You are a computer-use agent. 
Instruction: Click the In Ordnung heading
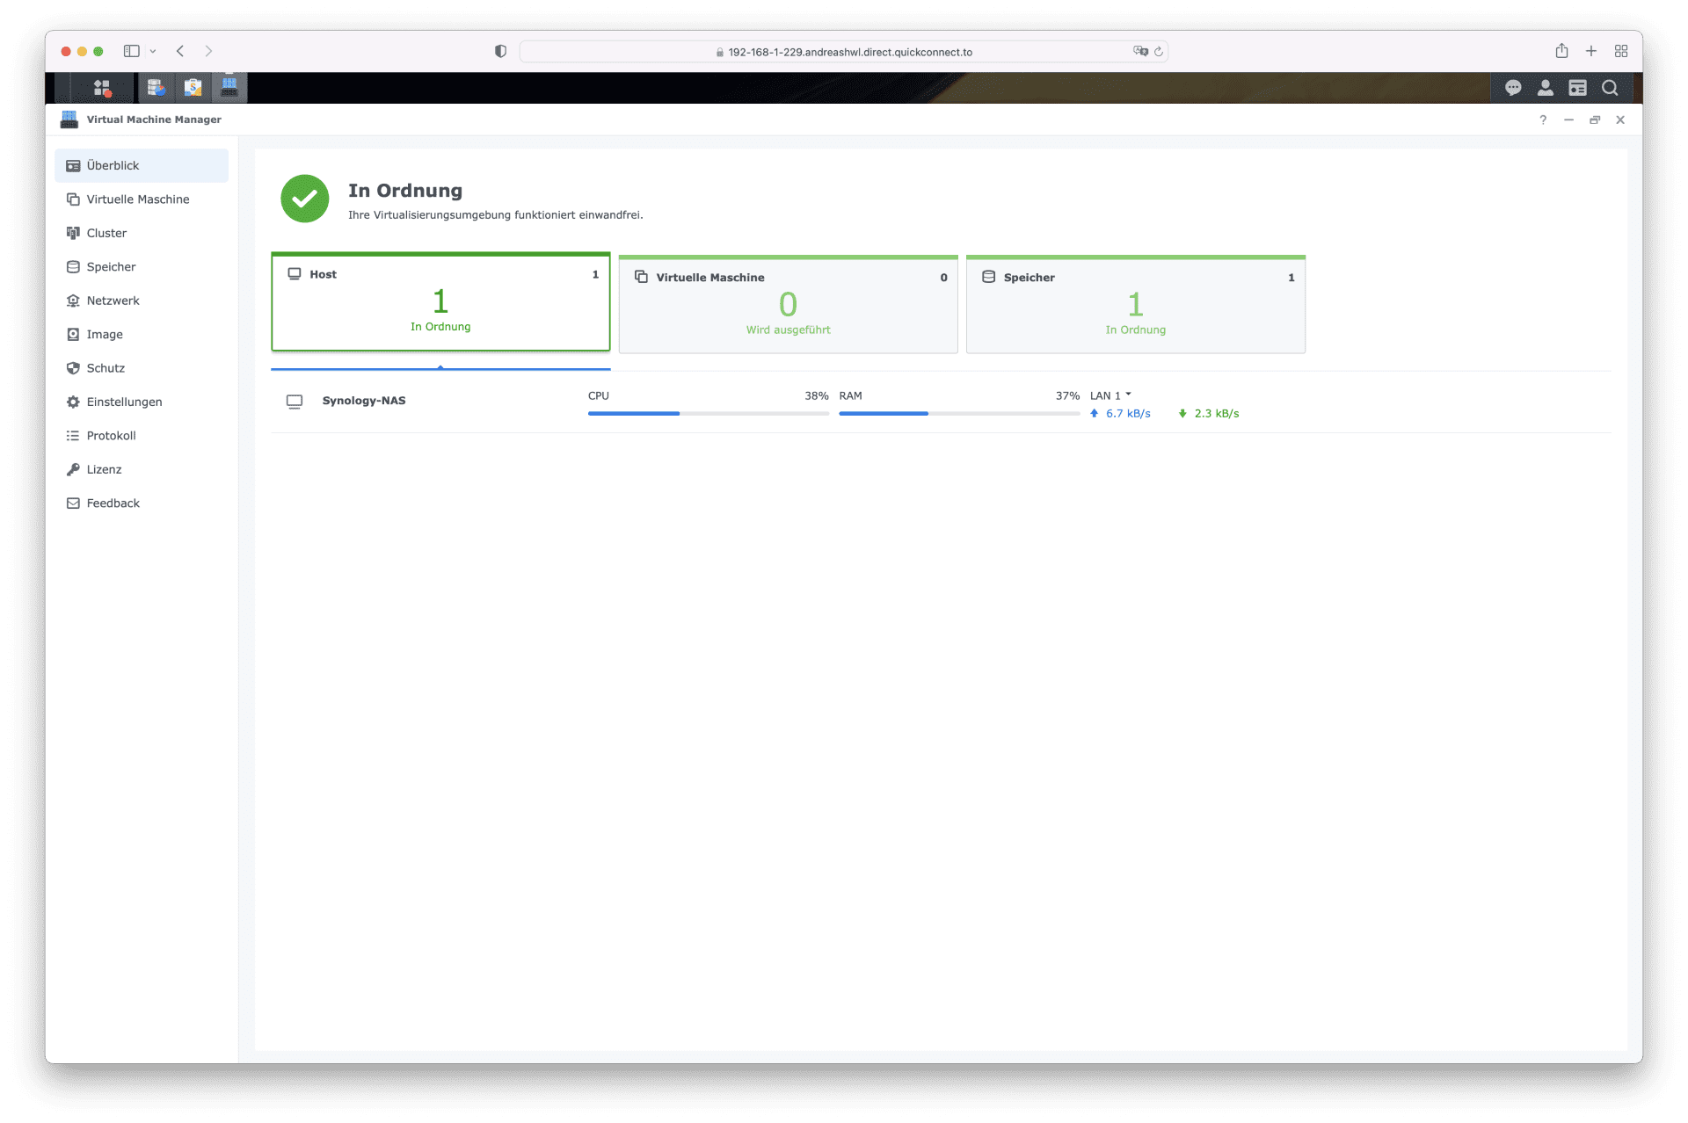click(405, 191)
